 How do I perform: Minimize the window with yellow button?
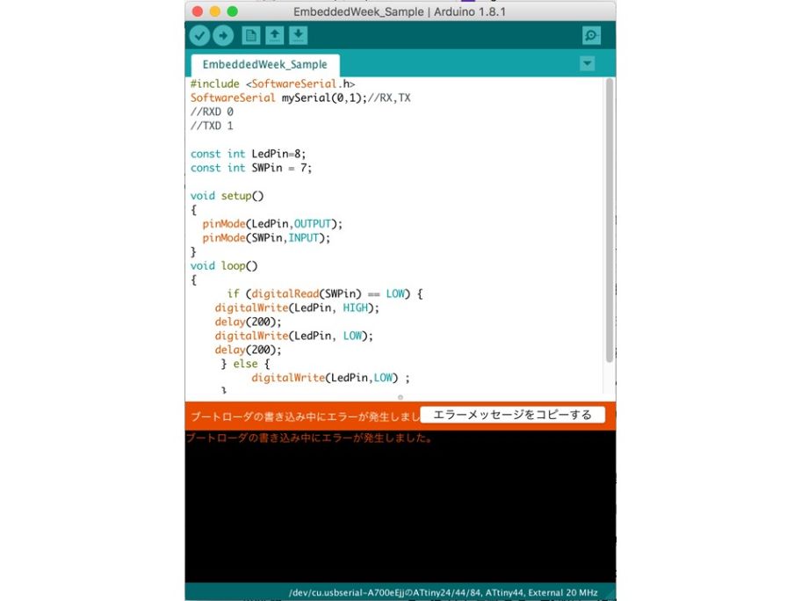tap(215, 11)
